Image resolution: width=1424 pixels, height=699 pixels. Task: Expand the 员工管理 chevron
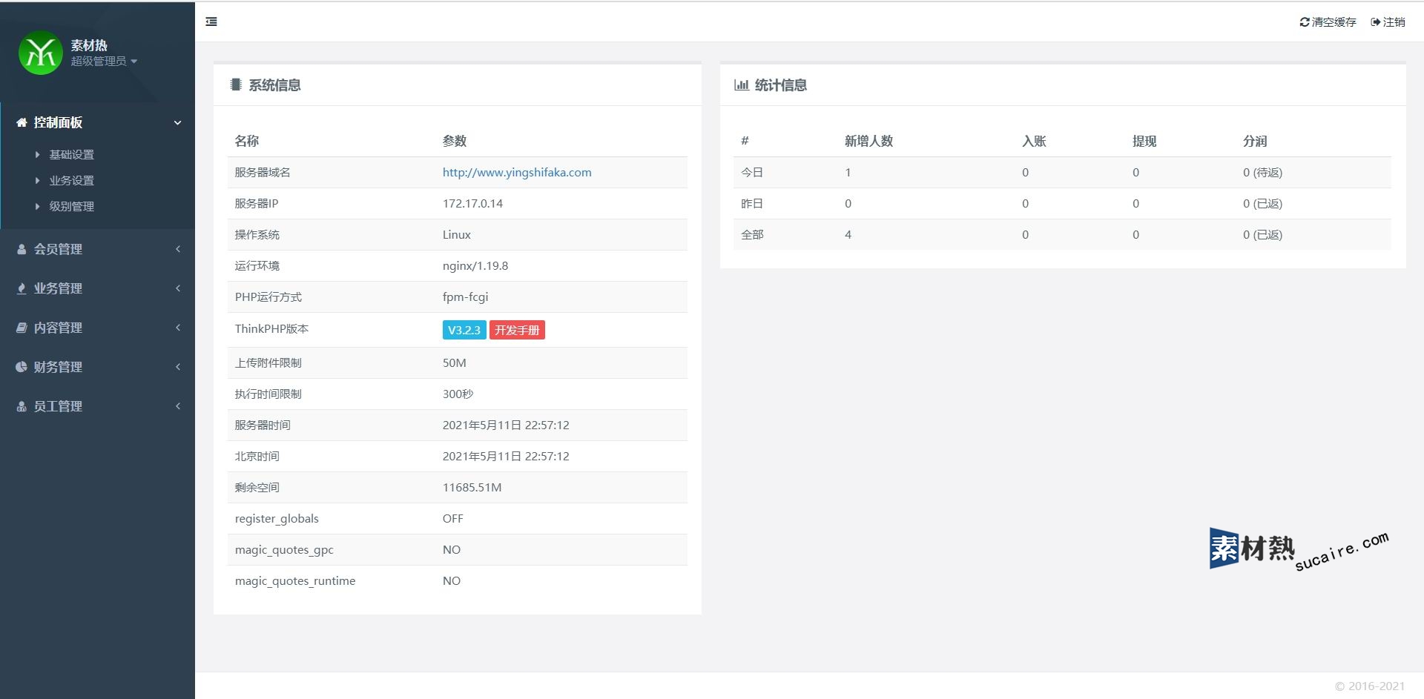click(178, 406)
